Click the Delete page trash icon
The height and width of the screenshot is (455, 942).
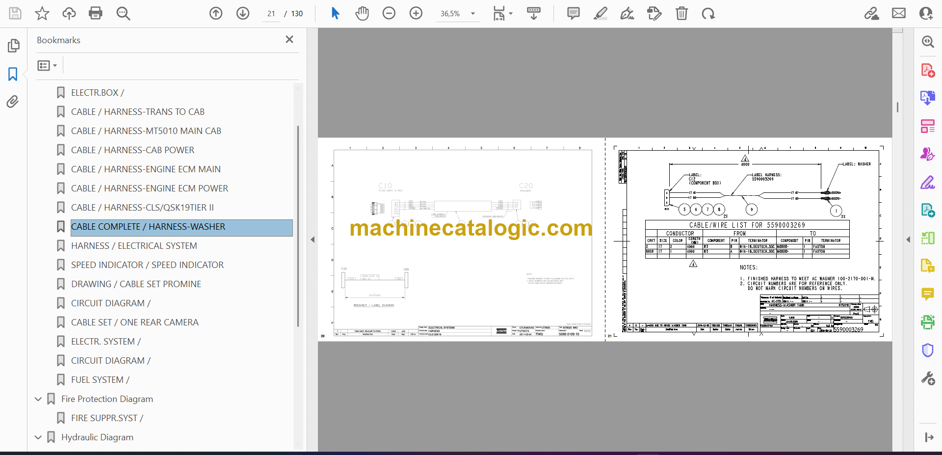tap(681, 13)
